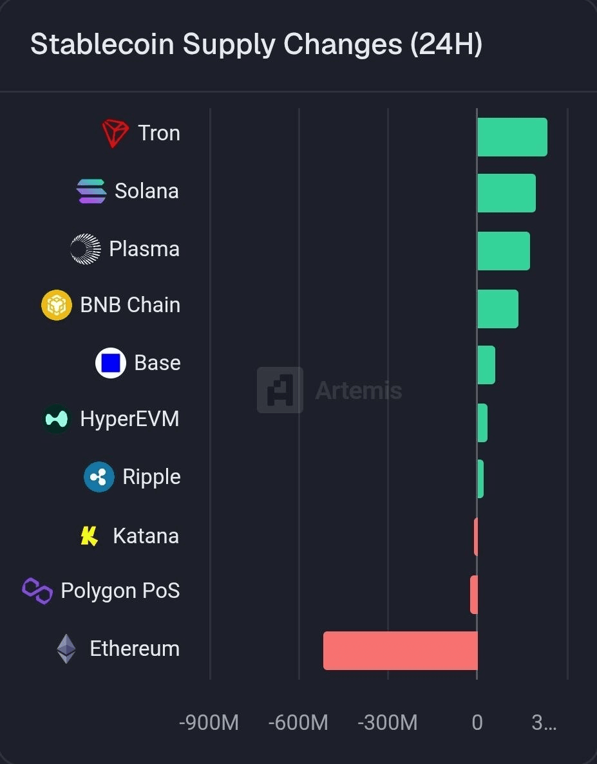
Task: Select the red Ethereum supply bar
Action: (x=400, y=651)
